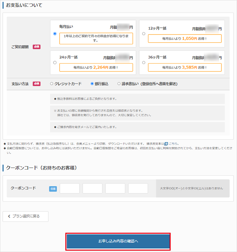Click the invoice sample icon beside こちら

pos(166,144)
